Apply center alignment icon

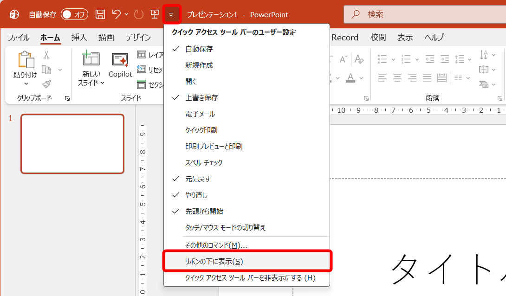point(397,77)
